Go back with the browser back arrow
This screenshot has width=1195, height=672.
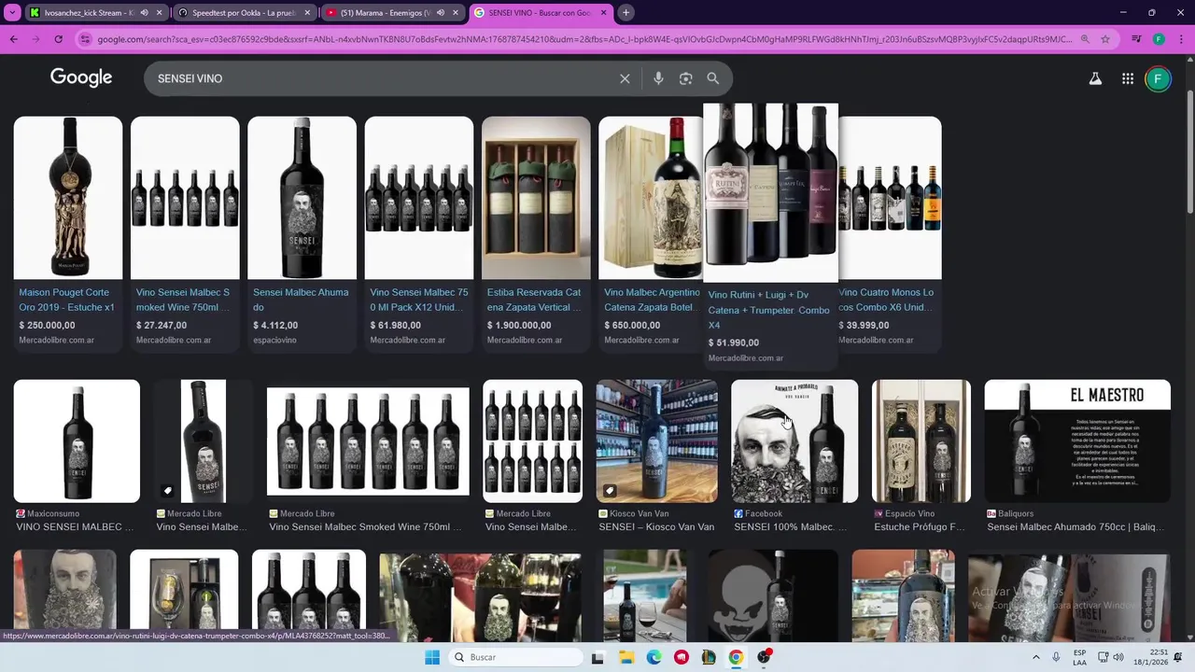(x=14, y=39)
